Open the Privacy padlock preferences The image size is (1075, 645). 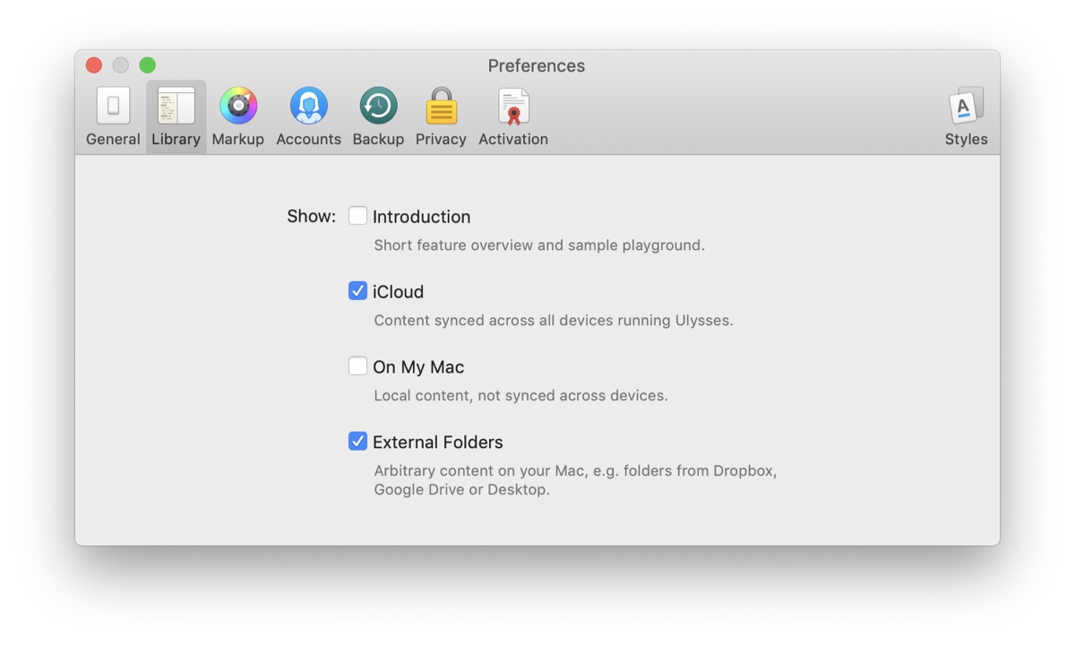tap(441, 116)
